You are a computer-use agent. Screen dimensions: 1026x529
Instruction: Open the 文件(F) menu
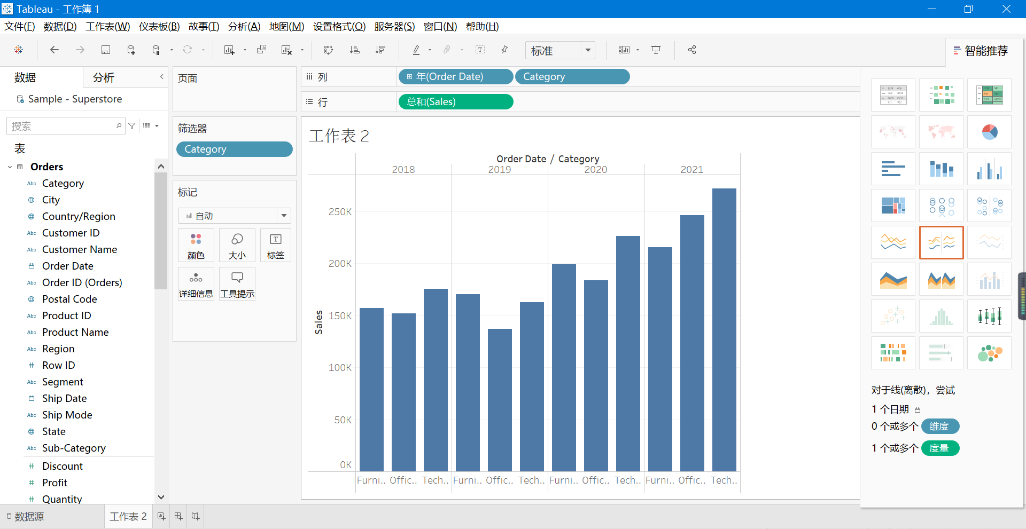(20, 26)
